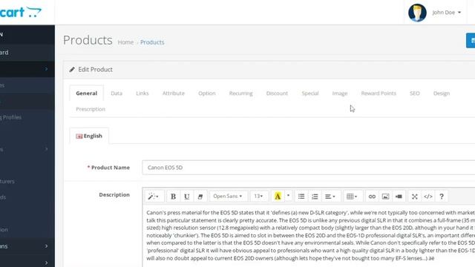Click inside the description text area
Image resolution: width=475 pixels, height=267 pixels.
309,236
